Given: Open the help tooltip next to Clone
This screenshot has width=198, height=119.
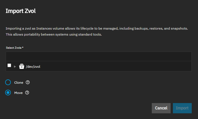Looking at the screenshot, I should click(28, 83).
